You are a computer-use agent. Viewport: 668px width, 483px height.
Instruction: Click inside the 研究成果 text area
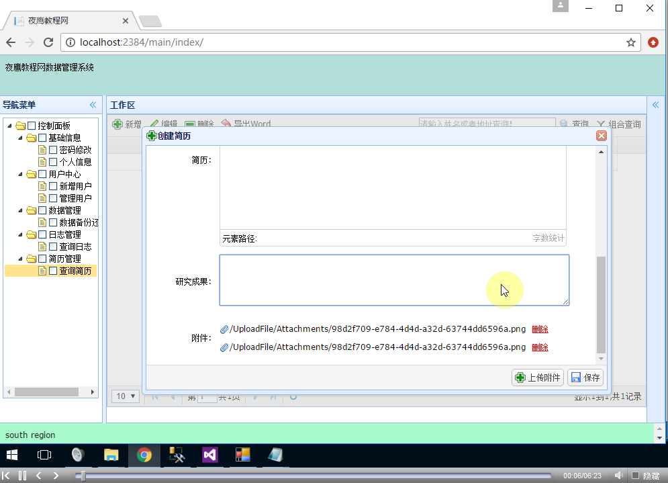[x=394, y=280]
